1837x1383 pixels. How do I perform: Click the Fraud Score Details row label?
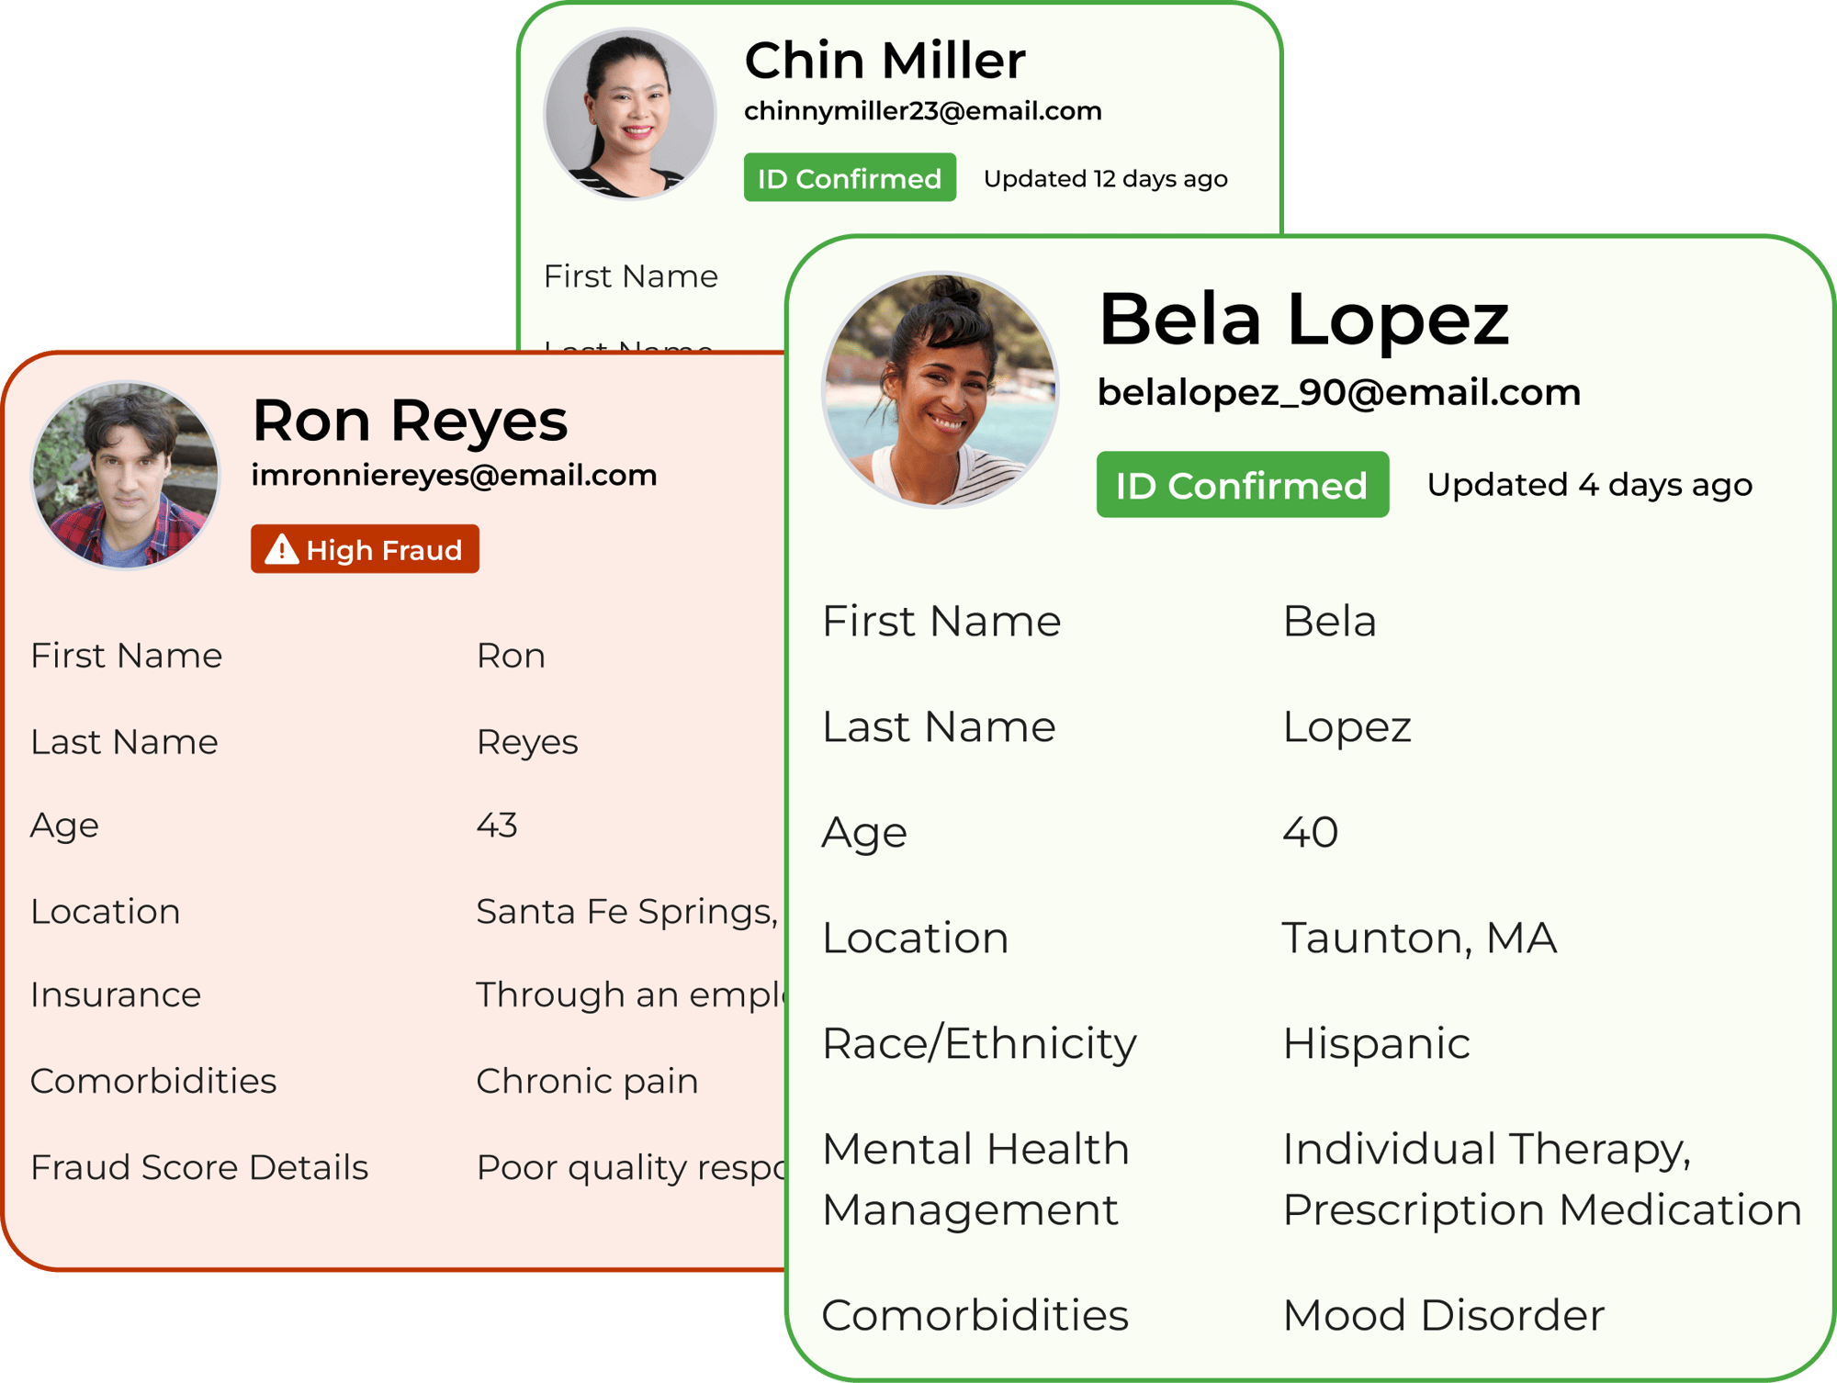point(199,1167)
